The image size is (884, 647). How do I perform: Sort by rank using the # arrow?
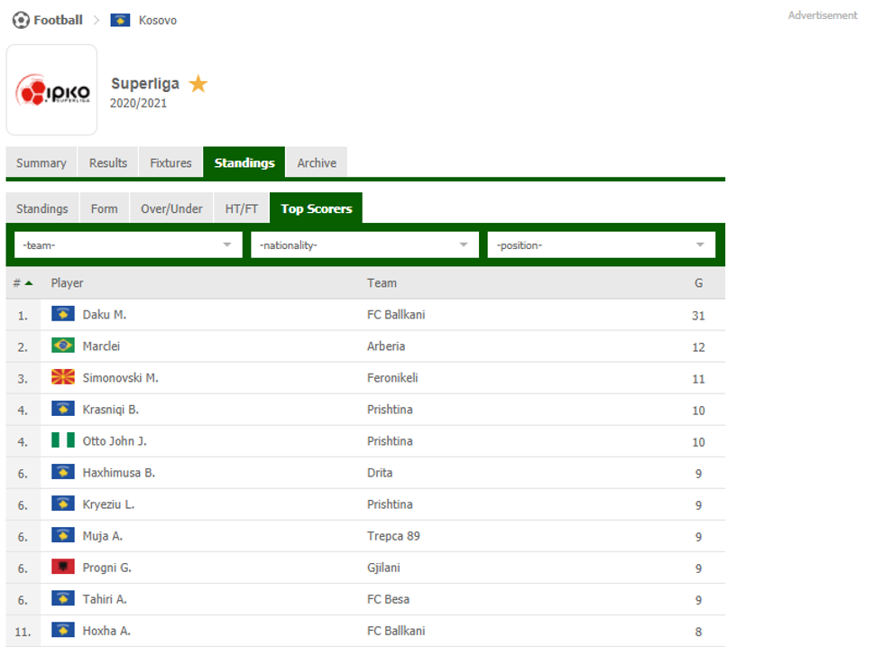[23, 283]
